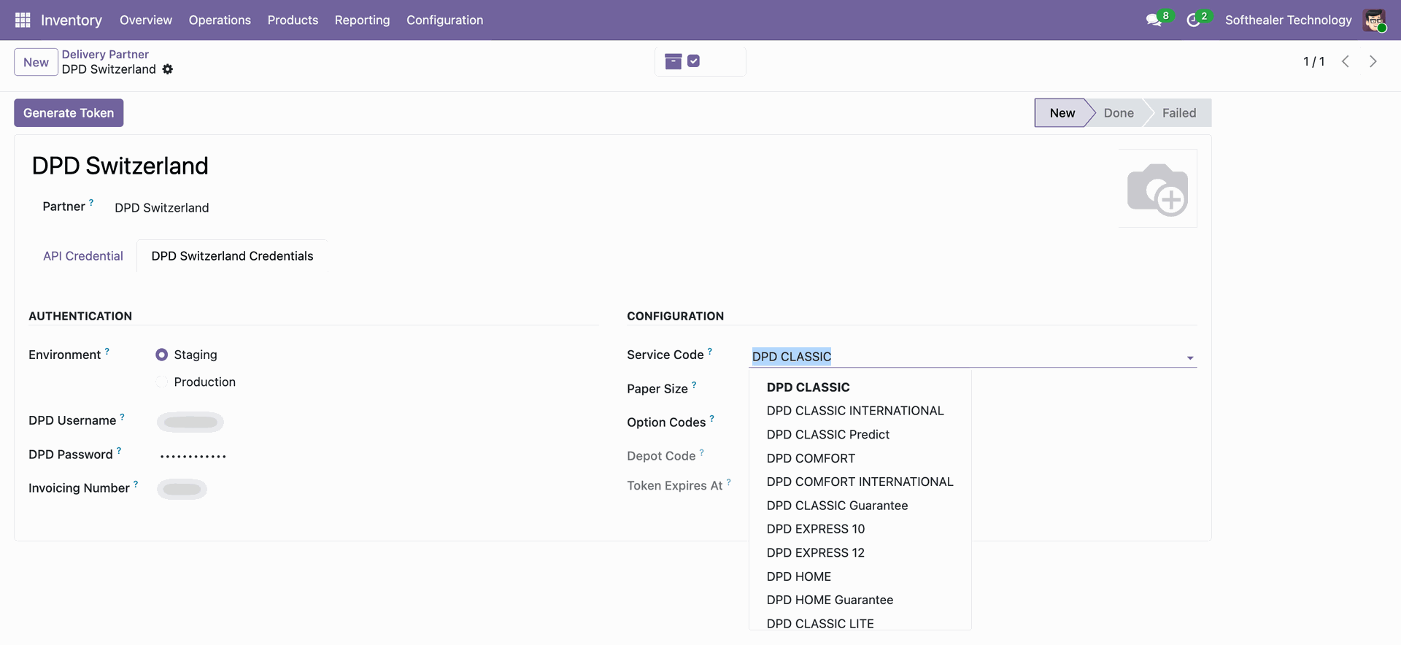Show help tooltip for Paper Size
The image size is (1401, 645).
coord(694,385)
